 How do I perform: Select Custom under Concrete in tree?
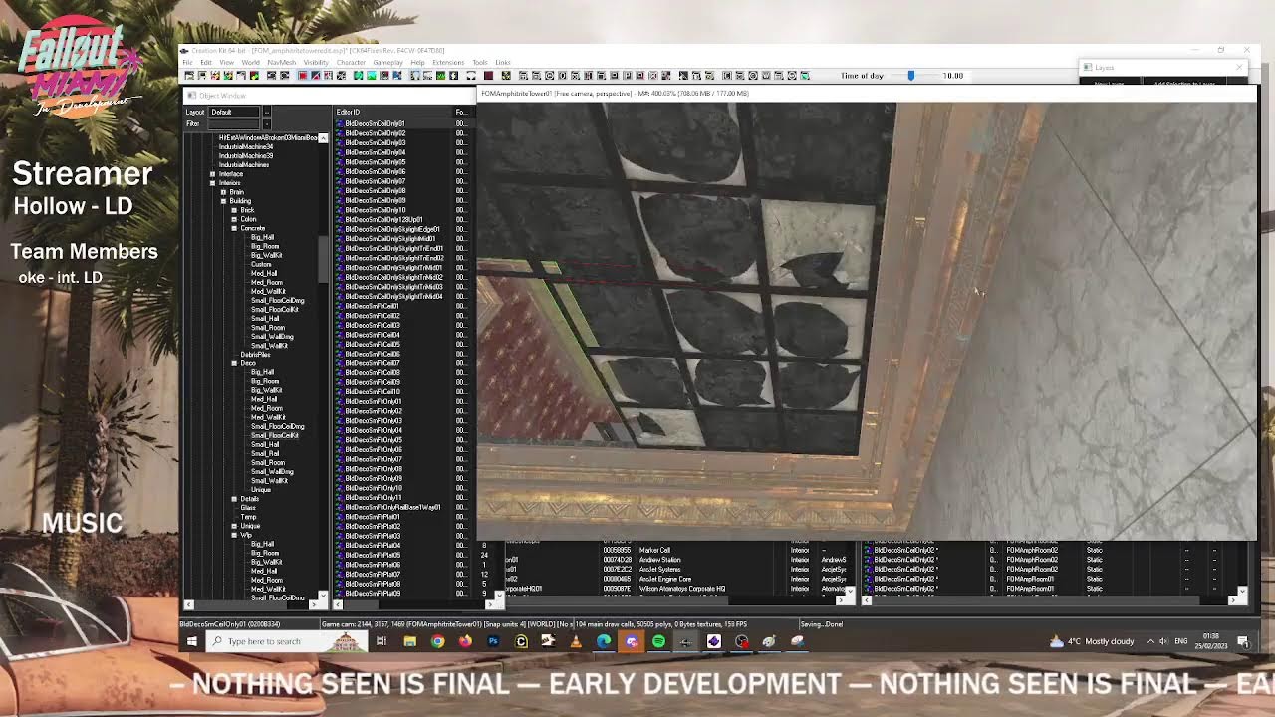[261, 264]
